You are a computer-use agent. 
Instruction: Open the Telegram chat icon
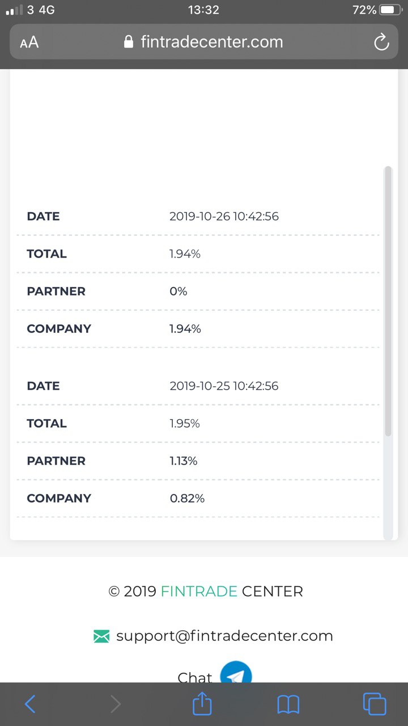236,674
